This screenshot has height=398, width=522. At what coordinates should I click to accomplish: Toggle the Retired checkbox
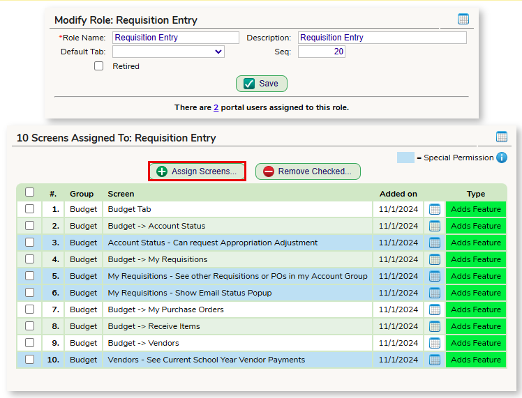[x=98, y=66]
